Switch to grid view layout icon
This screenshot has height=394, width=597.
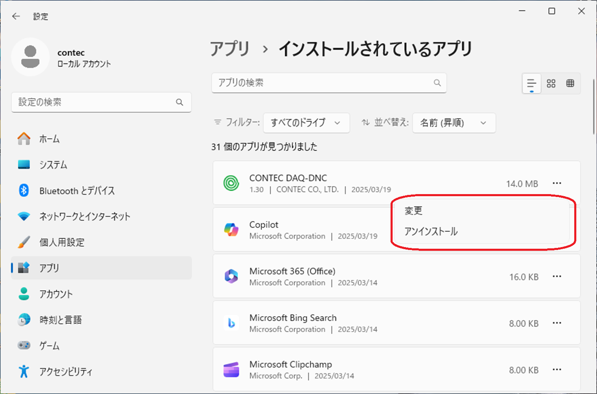[x=551, y=84]
